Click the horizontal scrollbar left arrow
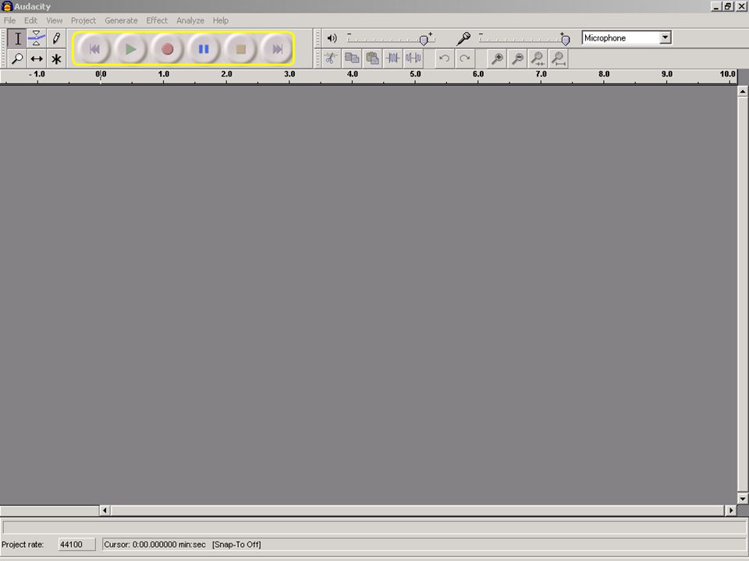Image resolution: width=749 pixels, height=561 pixels. click(x=105, y=510)
